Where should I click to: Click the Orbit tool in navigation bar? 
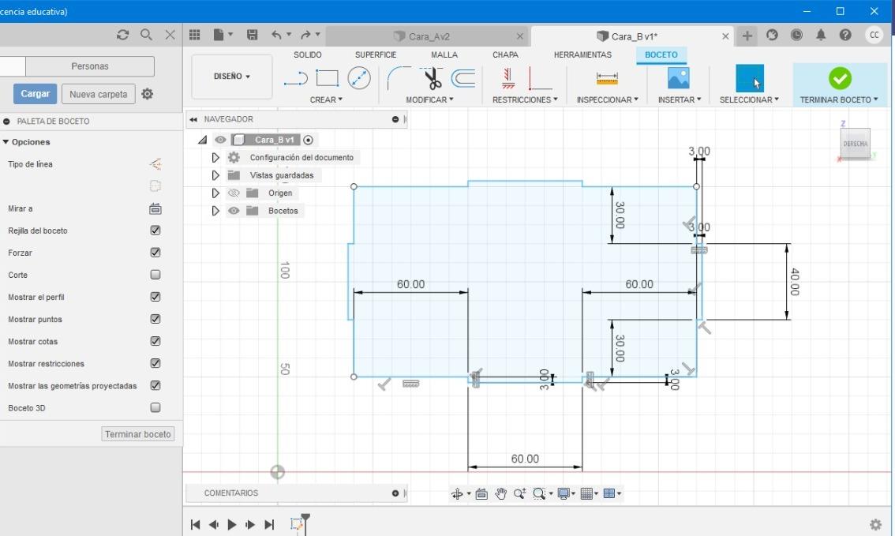pos(457,493)
